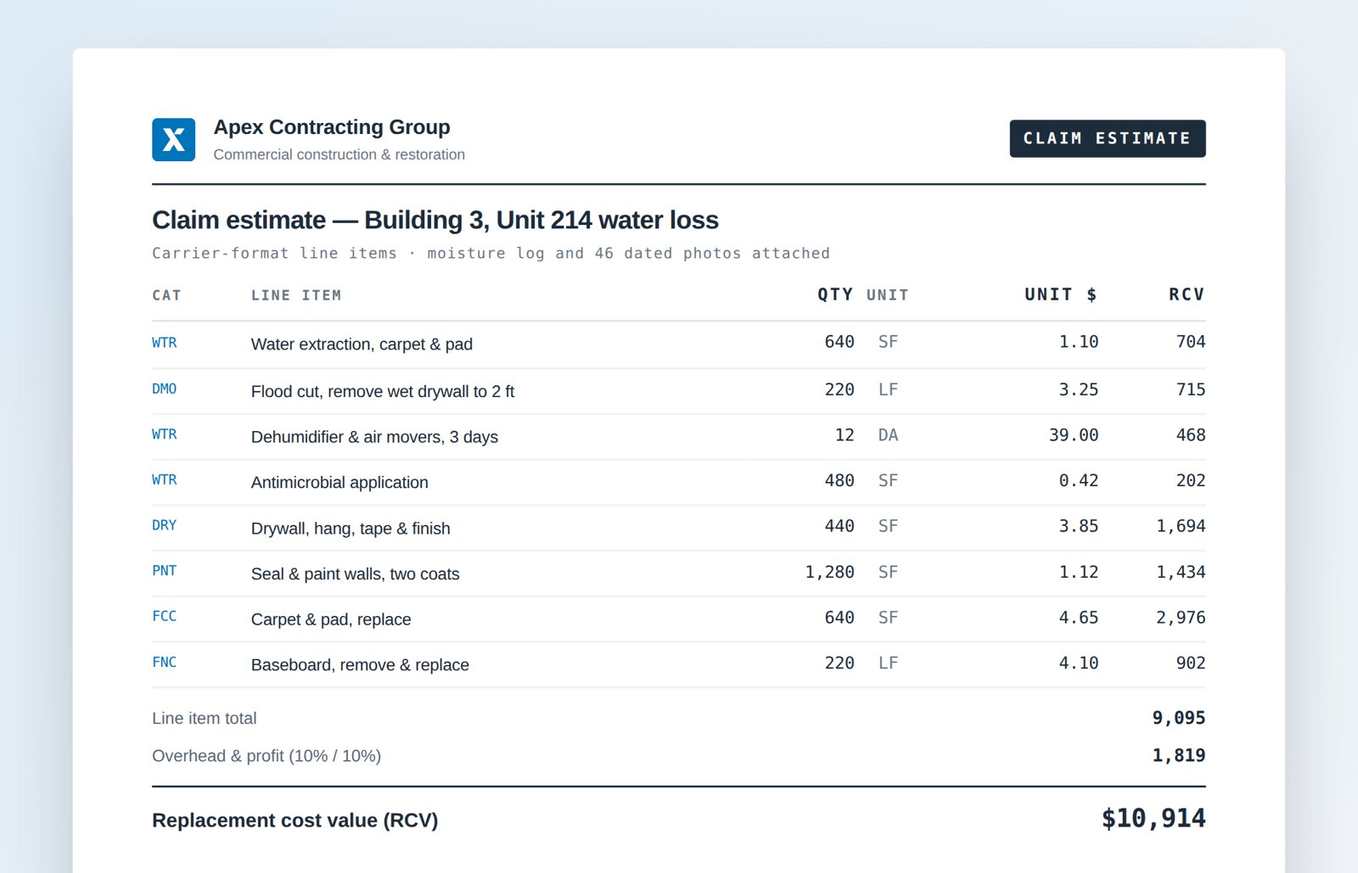Screen dimensions: 1358x873
Task: Click RCV value 902
Action: (1191, 663)
